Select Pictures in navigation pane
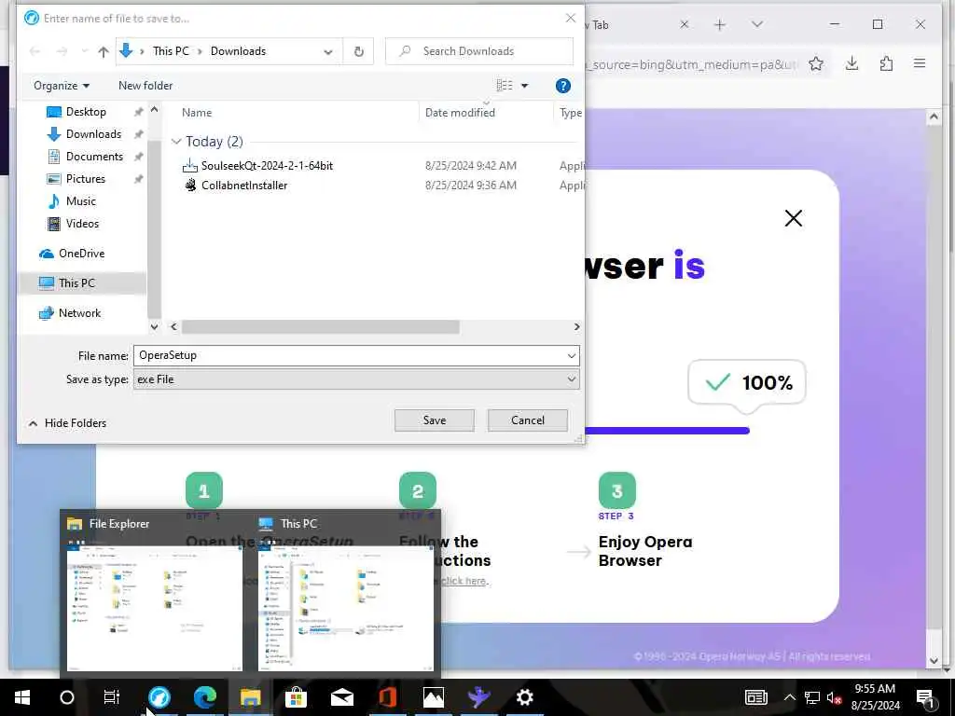Viewport: 955px width, 716px height. click(85, 179)
